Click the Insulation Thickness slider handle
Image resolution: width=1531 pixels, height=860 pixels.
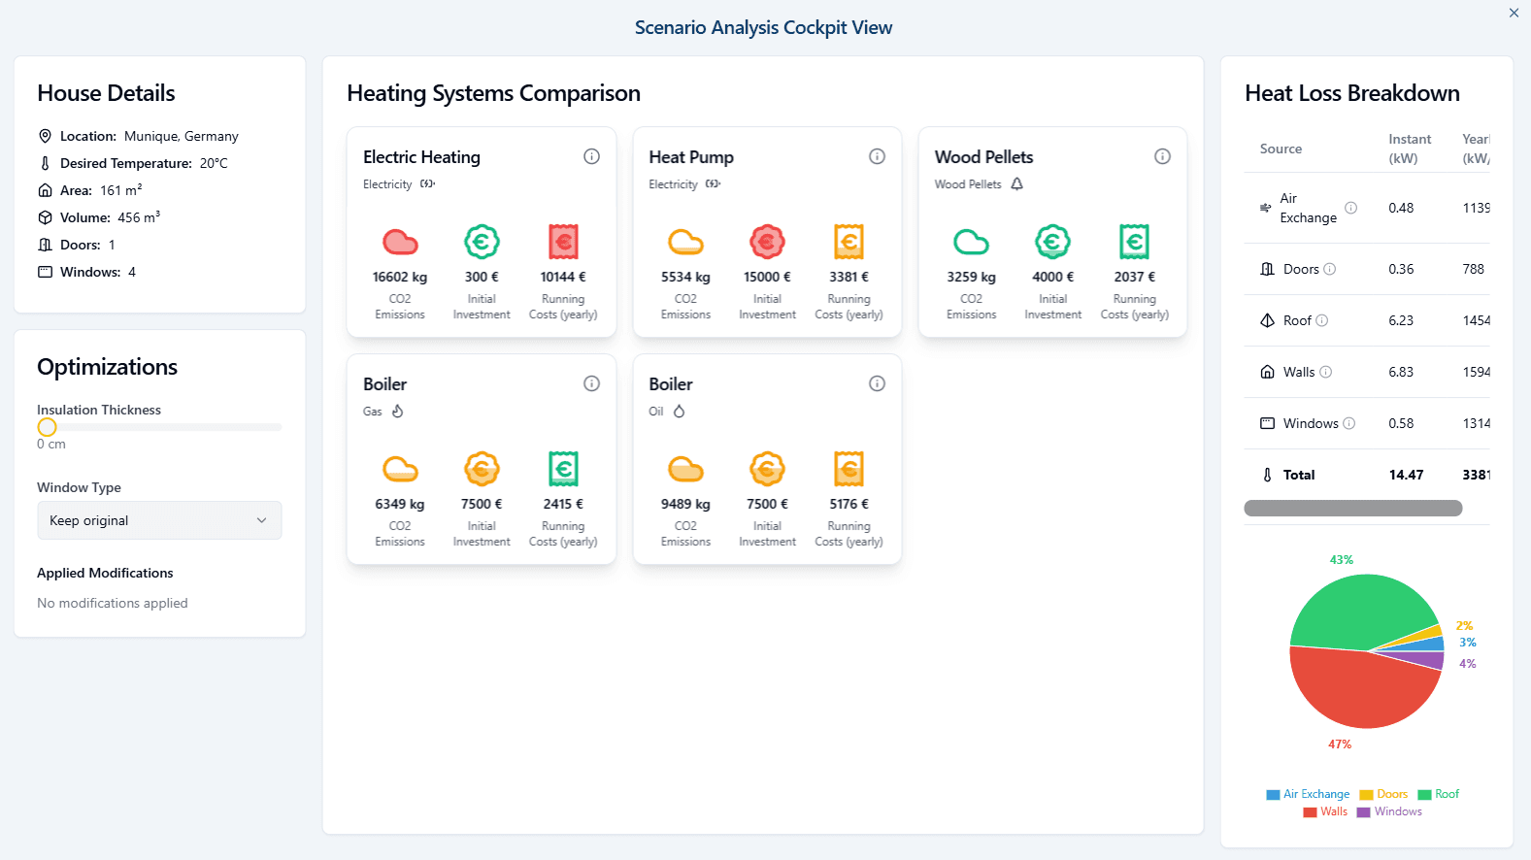tap(47, 427)
